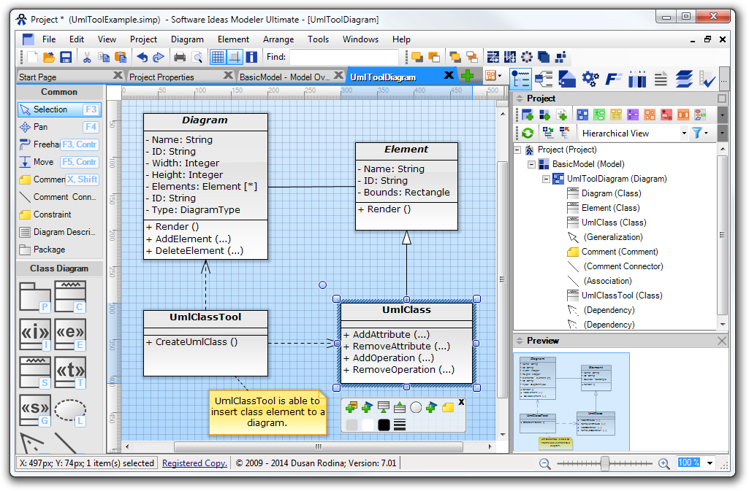Collapse the UmlToolDiagram tree node
The height and width of the screenshot is (491, 749).
coord(547,179)
